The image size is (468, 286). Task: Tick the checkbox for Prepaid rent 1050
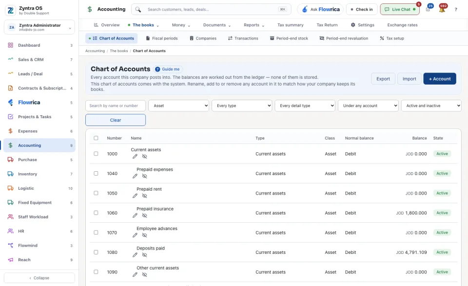(x=96, y=193)
